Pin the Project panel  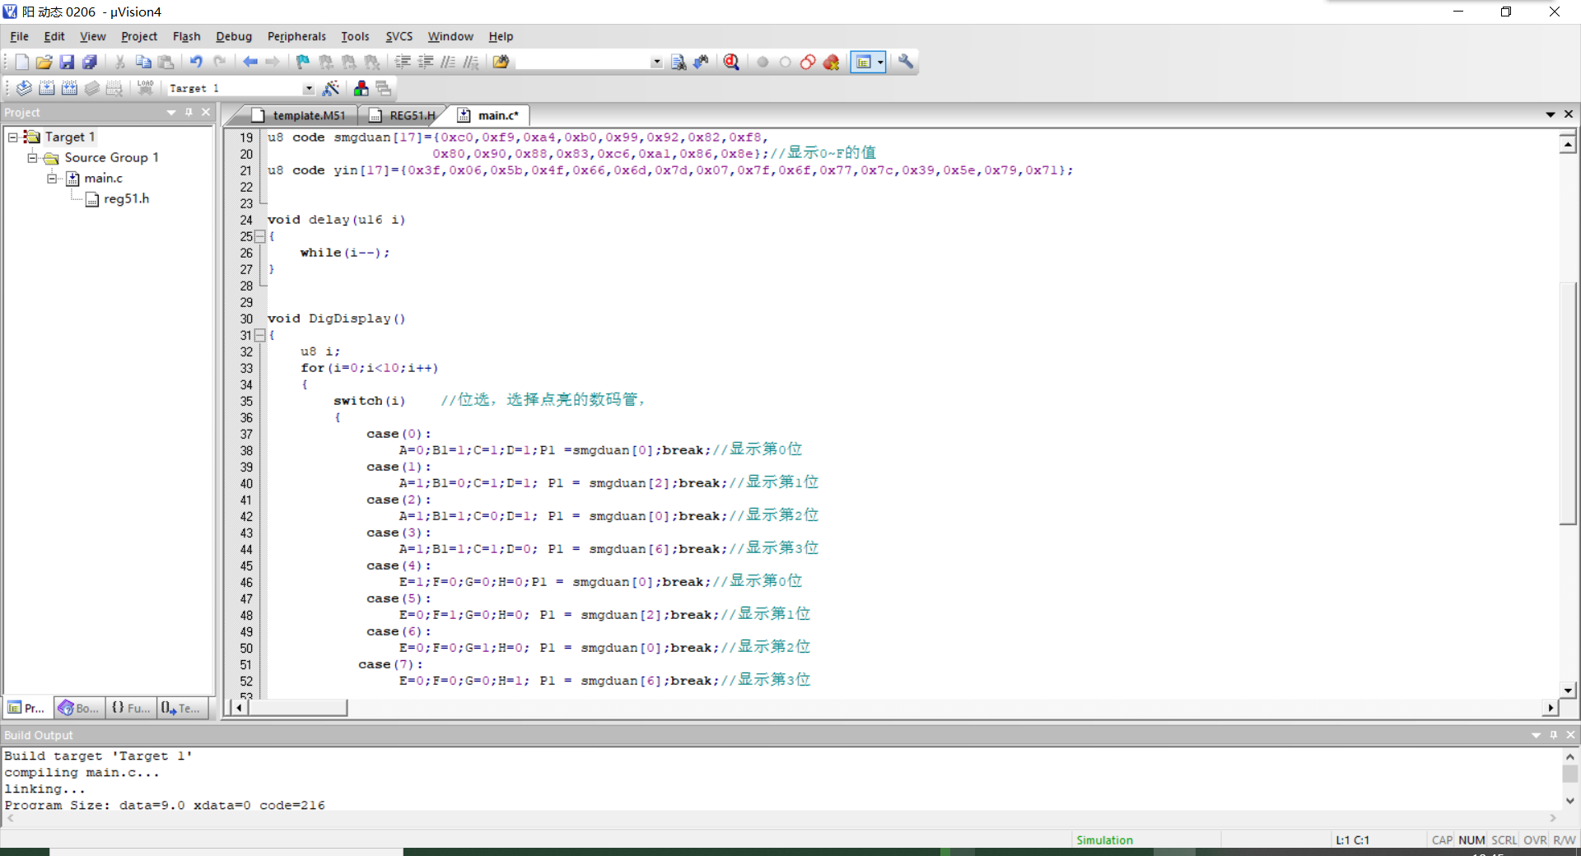coord(189,113)
